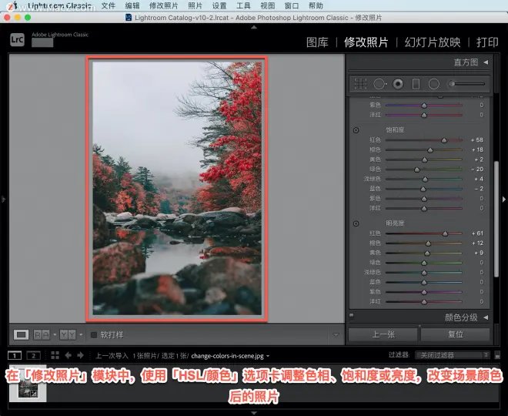The width and height of the screenshot is (508, 416).
Task: Click the tool strip brush size slider
Action: 468,84
